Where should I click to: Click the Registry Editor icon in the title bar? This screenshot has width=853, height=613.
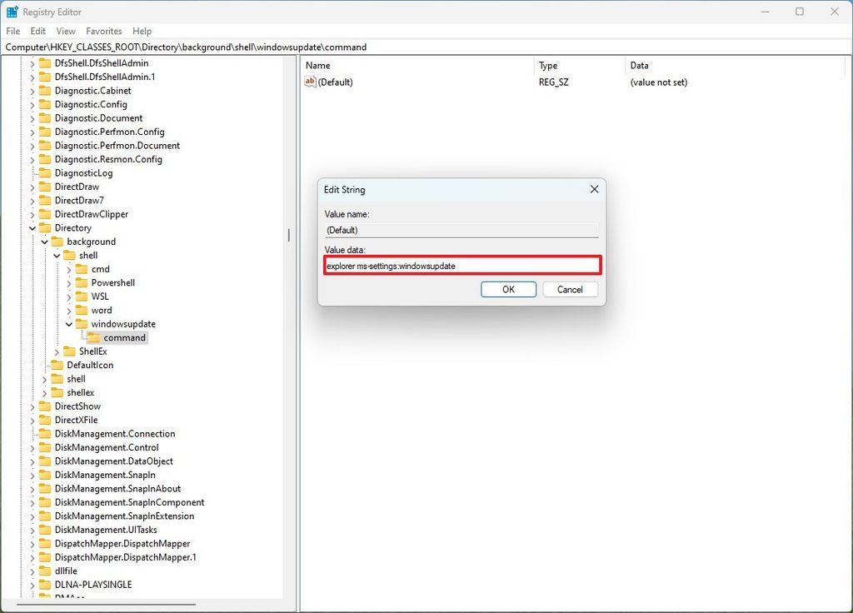(11, 11)
